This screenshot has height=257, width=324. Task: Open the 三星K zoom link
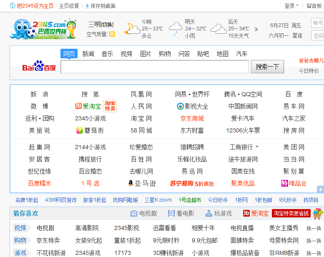[158, 200]
